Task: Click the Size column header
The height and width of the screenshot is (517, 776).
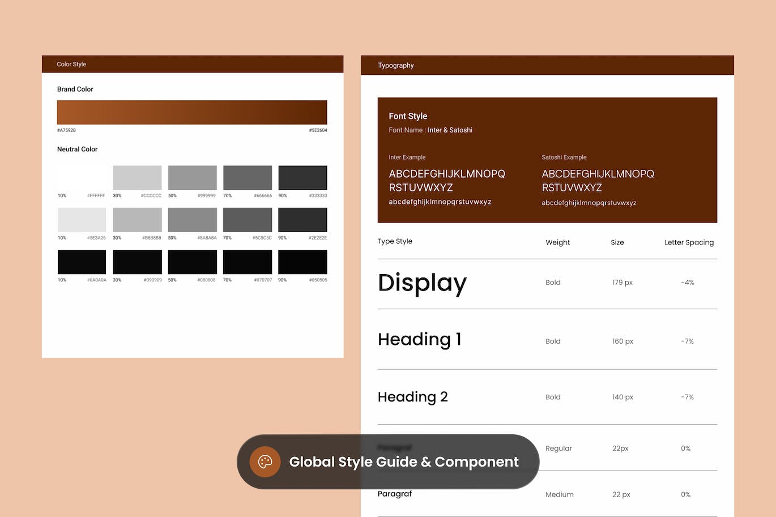Action: tap(617, 242)
